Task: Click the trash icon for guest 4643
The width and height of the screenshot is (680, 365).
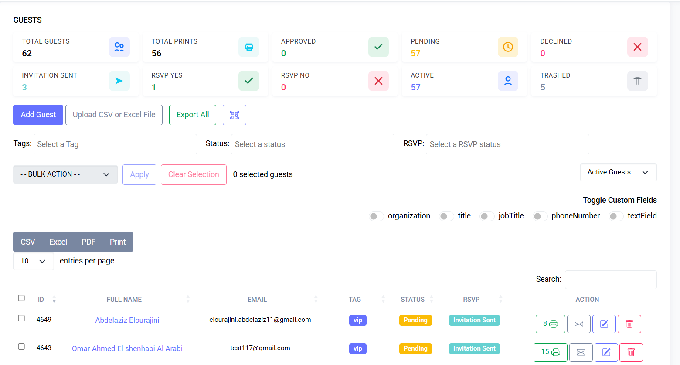Action: pos(631,352)
